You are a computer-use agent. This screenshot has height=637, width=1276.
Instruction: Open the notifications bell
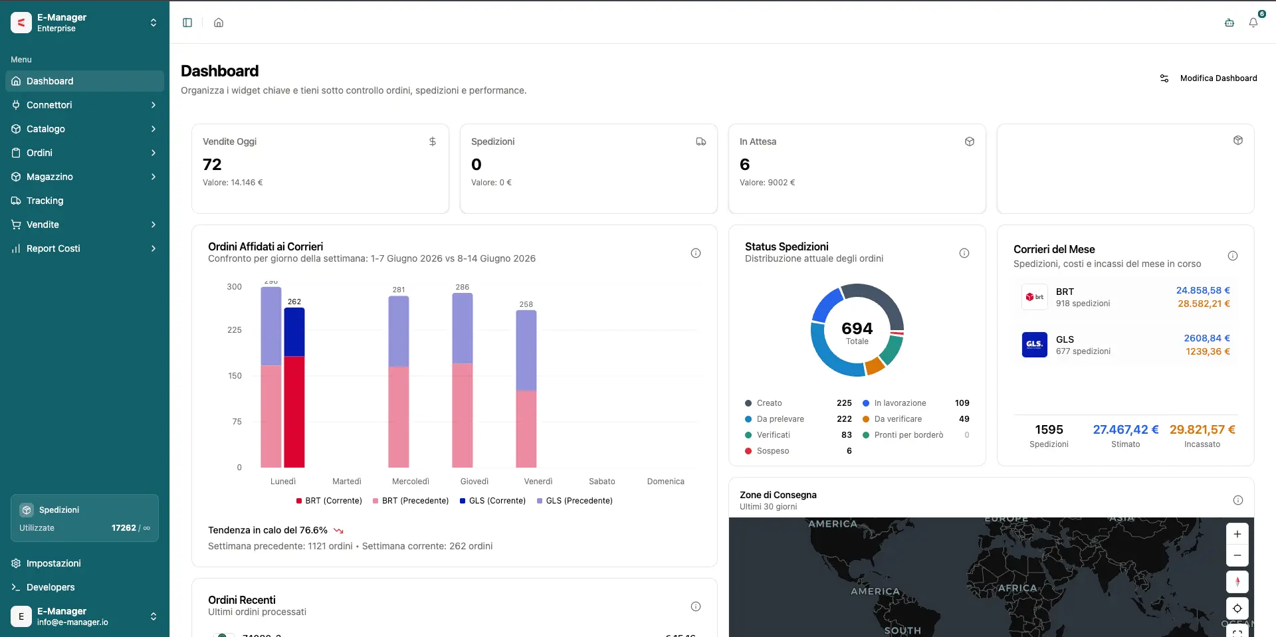click(x=1253, y=23)
